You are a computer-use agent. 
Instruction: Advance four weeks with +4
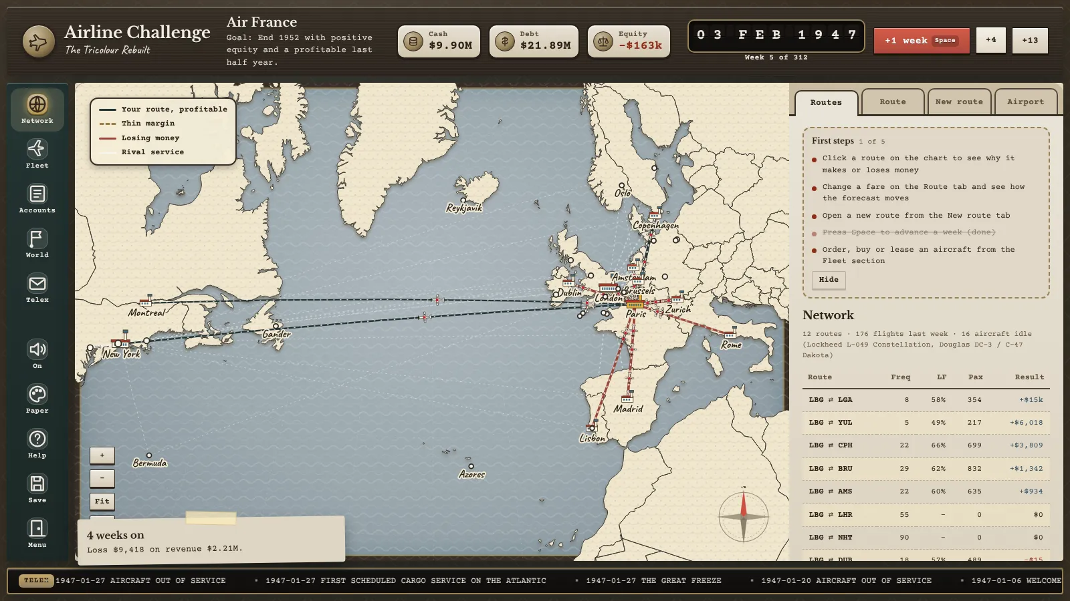click(991, 41)
